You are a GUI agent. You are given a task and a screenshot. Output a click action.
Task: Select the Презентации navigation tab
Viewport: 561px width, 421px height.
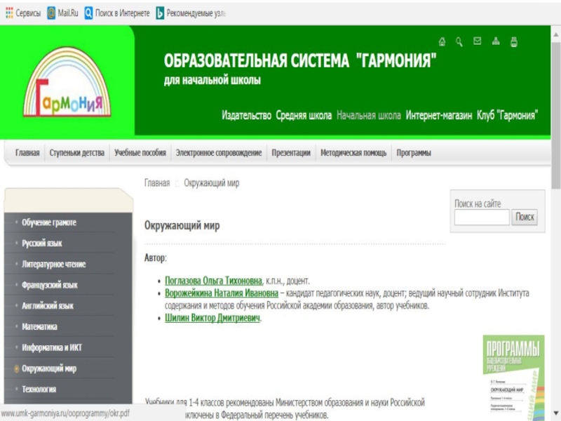[291, 153]
